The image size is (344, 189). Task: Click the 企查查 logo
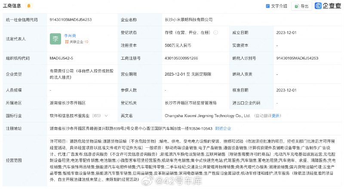tap(328, 6)
